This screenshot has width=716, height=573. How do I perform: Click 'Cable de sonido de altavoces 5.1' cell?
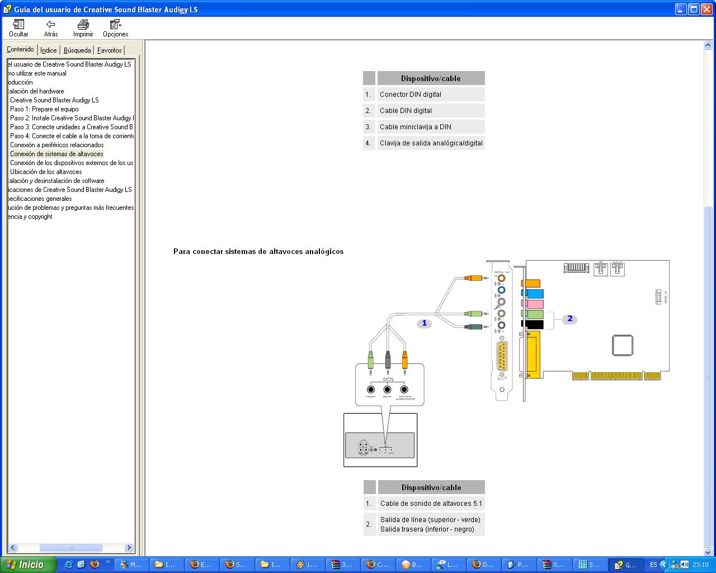(431, 503)
